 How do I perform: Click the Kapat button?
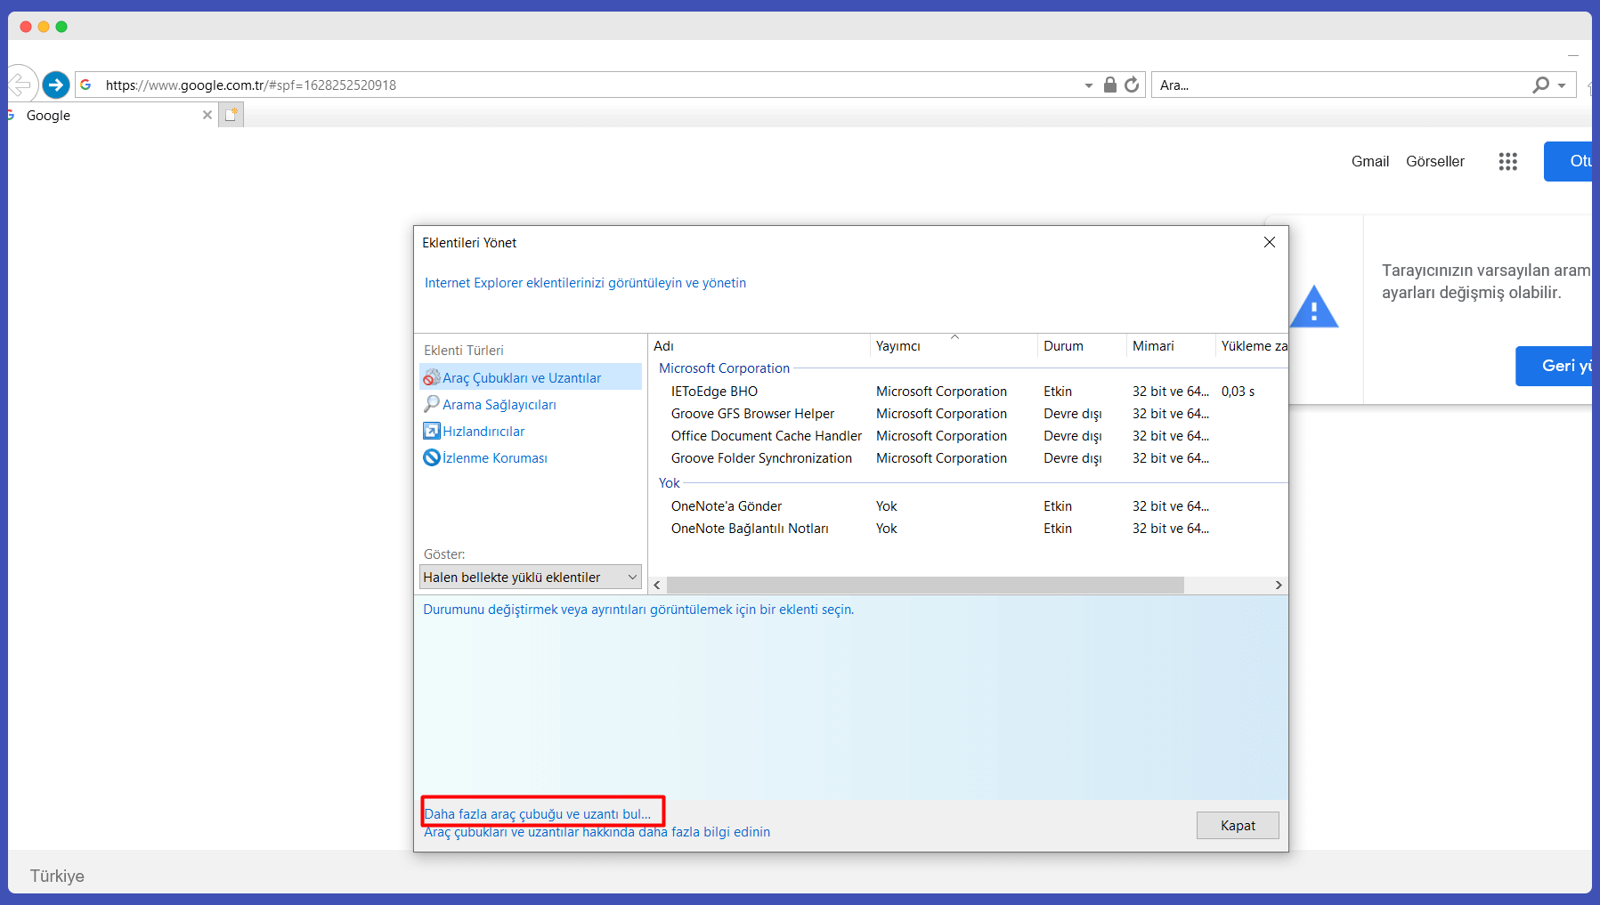pyautogui.click(x=1238, y=825)
